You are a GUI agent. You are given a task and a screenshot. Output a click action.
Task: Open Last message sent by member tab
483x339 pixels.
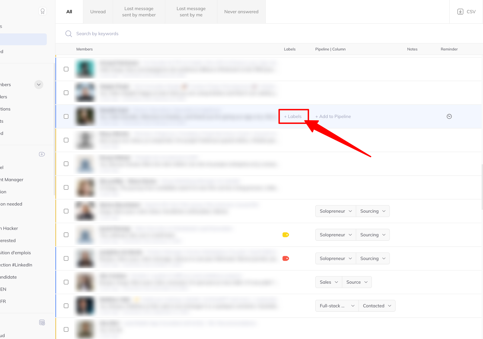click(139, 12)
